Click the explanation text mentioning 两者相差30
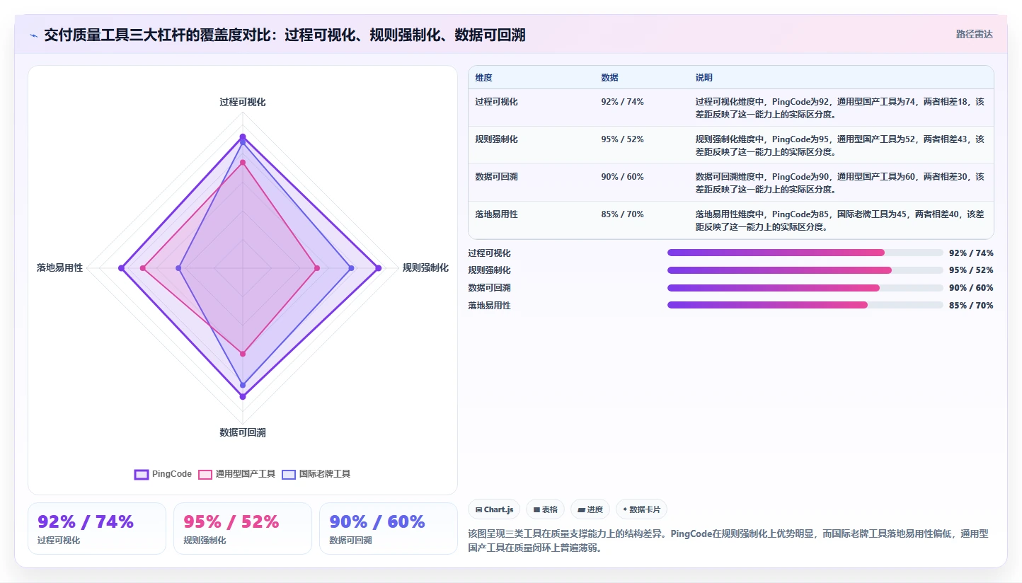The height and width of the screenshot is (583, 1022). (x=839, y=183)
